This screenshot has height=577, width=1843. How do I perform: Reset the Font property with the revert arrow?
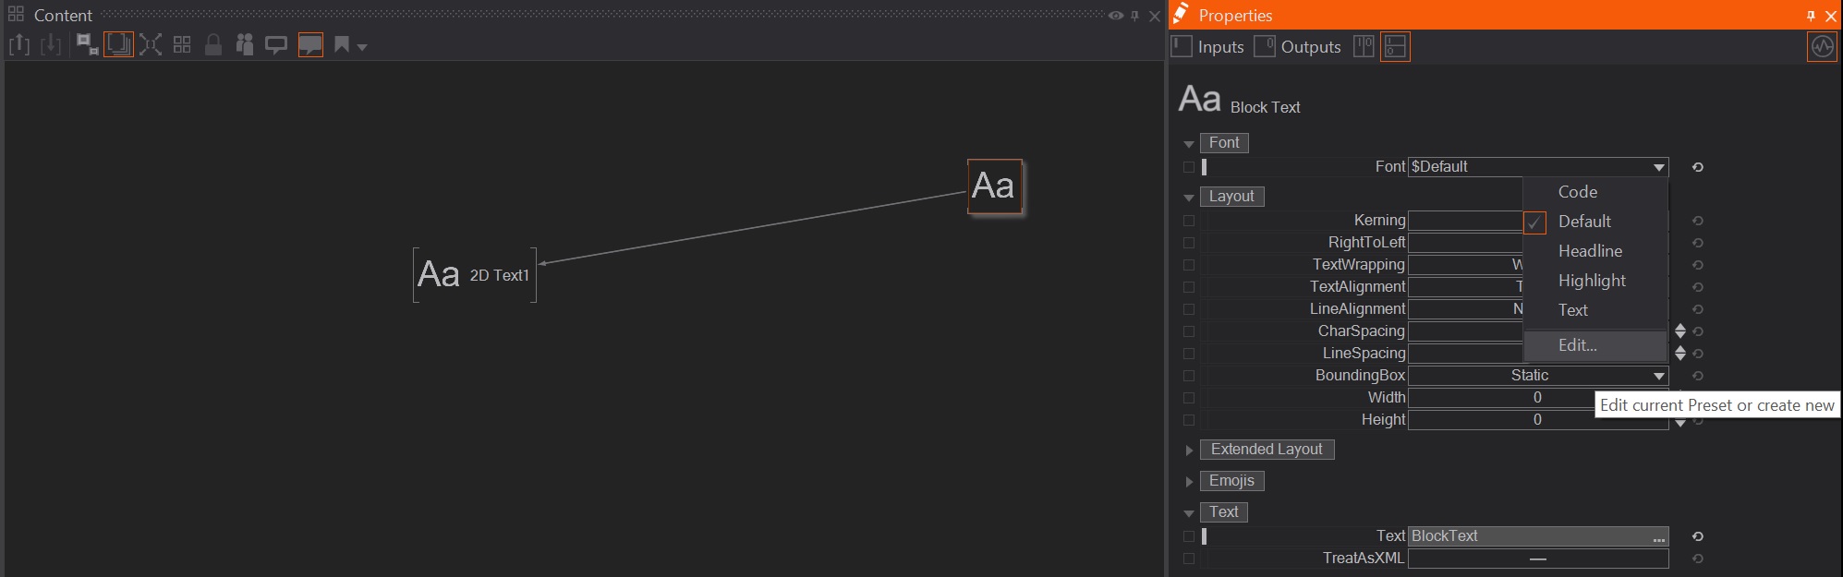point(1697,167)
